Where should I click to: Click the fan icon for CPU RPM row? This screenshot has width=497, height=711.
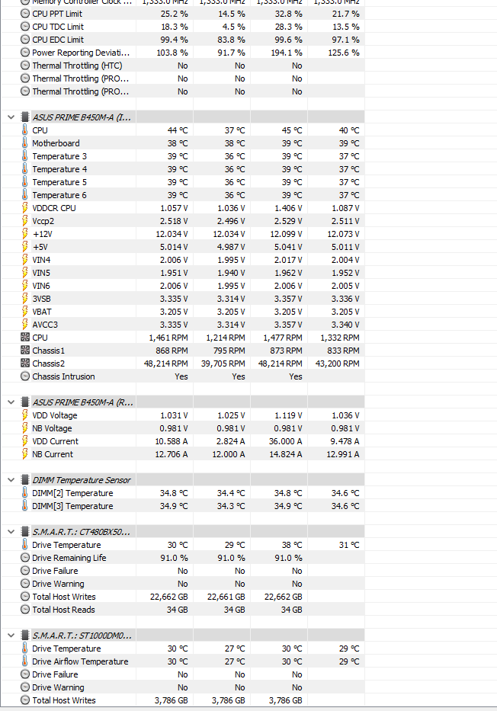coord(25,338)
